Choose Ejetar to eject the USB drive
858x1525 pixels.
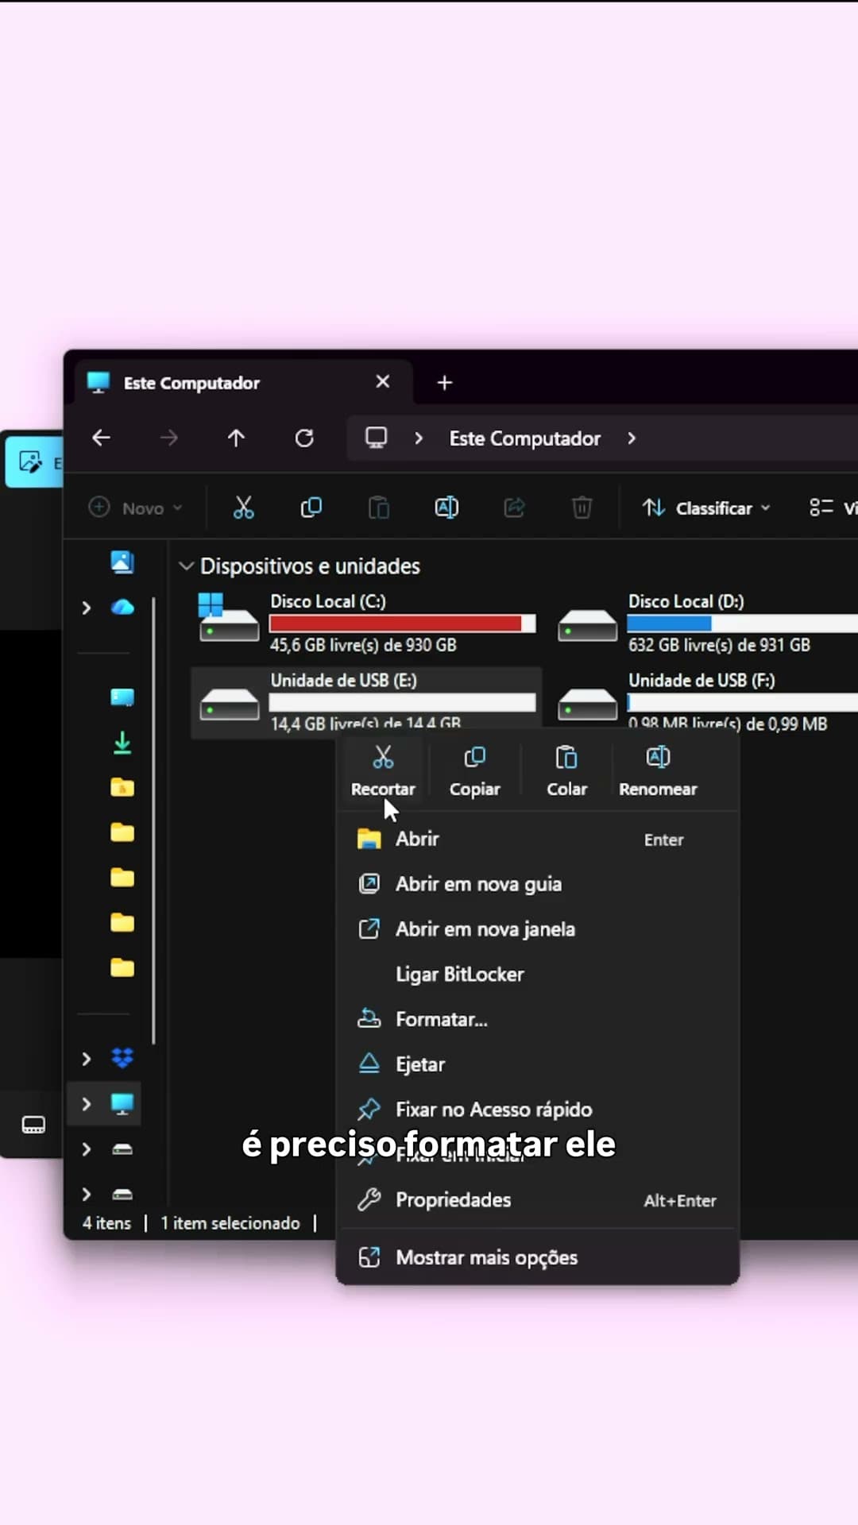[x=538, y=1065]
